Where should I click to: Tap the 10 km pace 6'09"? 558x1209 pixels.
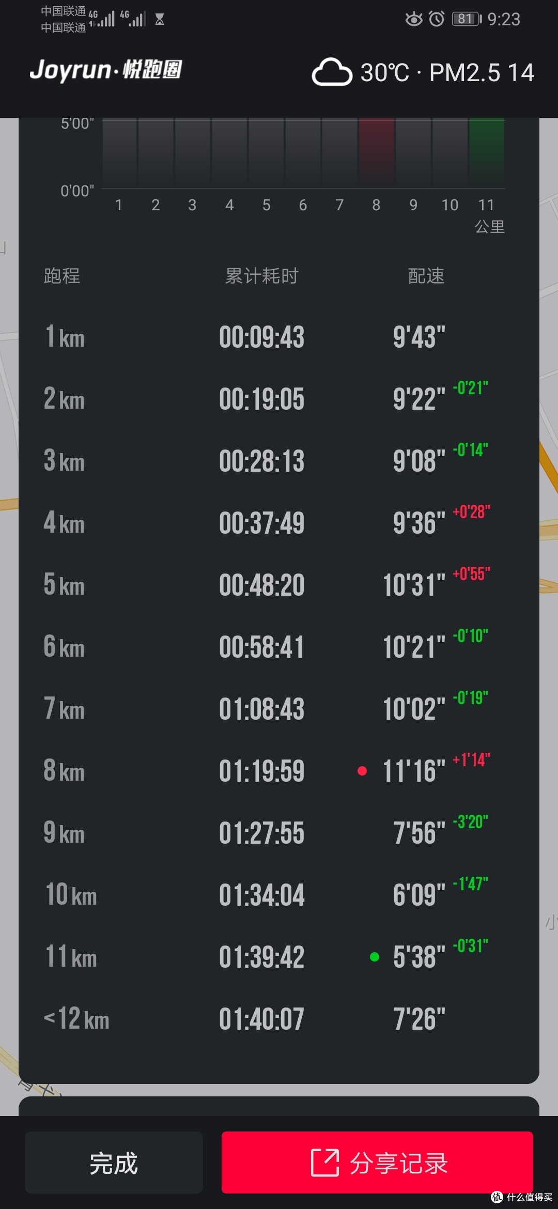point(419,895)
